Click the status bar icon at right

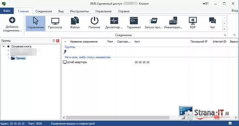(x=230, y=123)
